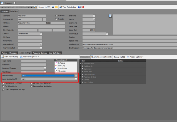Enable Check for Updates on Login
177x122 pixels.
pyautogui.click(x=3, y=90)
